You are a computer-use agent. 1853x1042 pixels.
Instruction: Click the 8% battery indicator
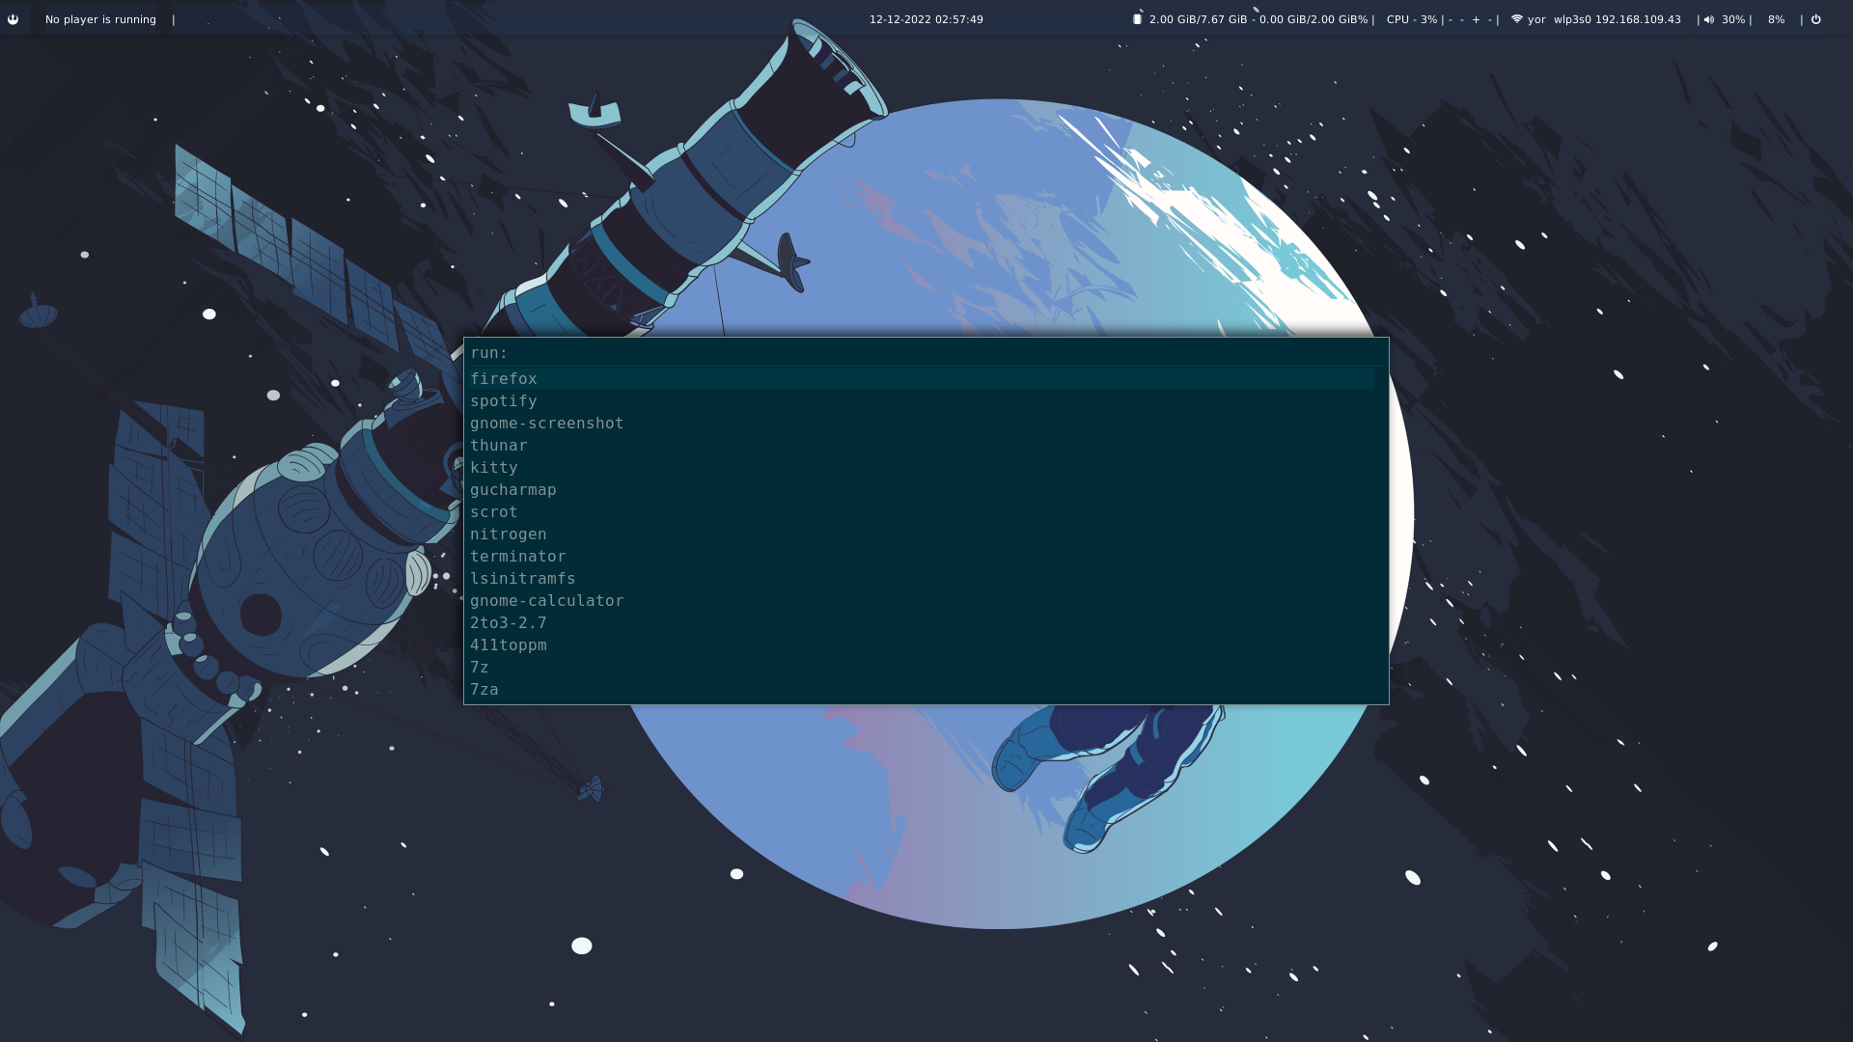point(1776,19)
